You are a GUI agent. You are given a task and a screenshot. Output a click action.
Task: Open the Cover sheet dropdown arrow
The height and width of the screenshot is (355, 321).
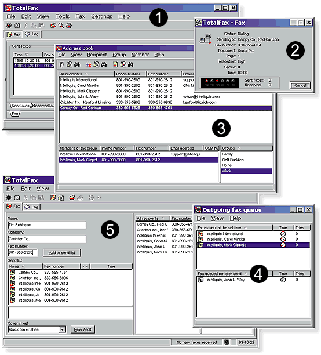(x=63, y=329)
